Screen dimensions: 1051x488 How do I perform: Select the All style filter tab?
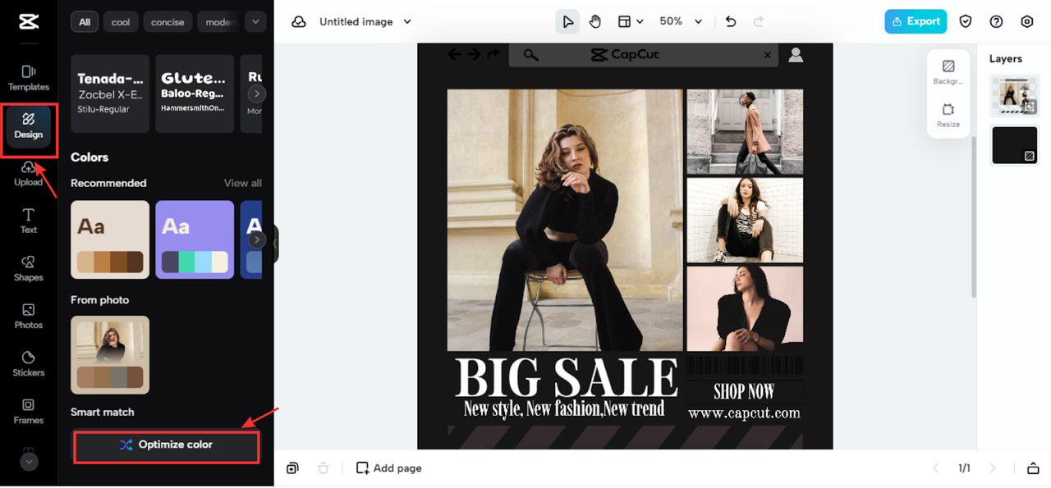[85, 22]
